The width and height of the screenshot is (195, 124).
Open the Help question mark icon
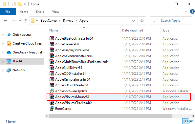tap(192, 12)
